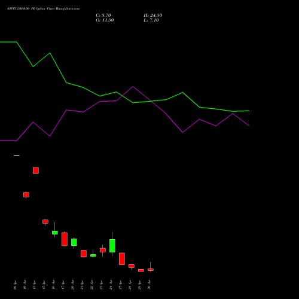The width and height of the screenshot is (299, 299).
Task: Click the 27 Apr date label on the axis
Action: [121, 285]
